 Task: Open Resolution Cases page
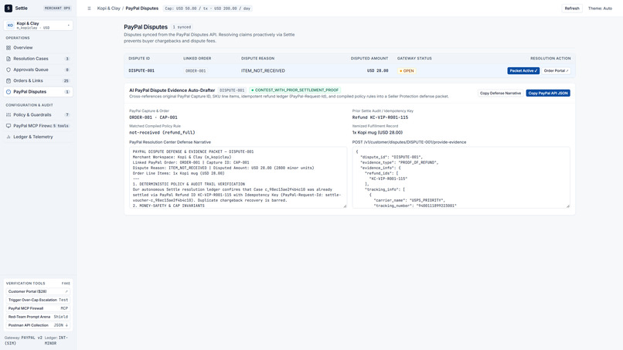pos(38,59)
